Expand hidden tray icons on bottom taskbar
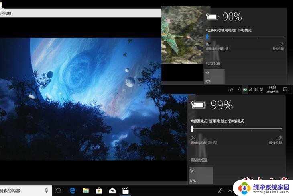The height and width of the screenshot is (196, 293). [x=230, y=191]
